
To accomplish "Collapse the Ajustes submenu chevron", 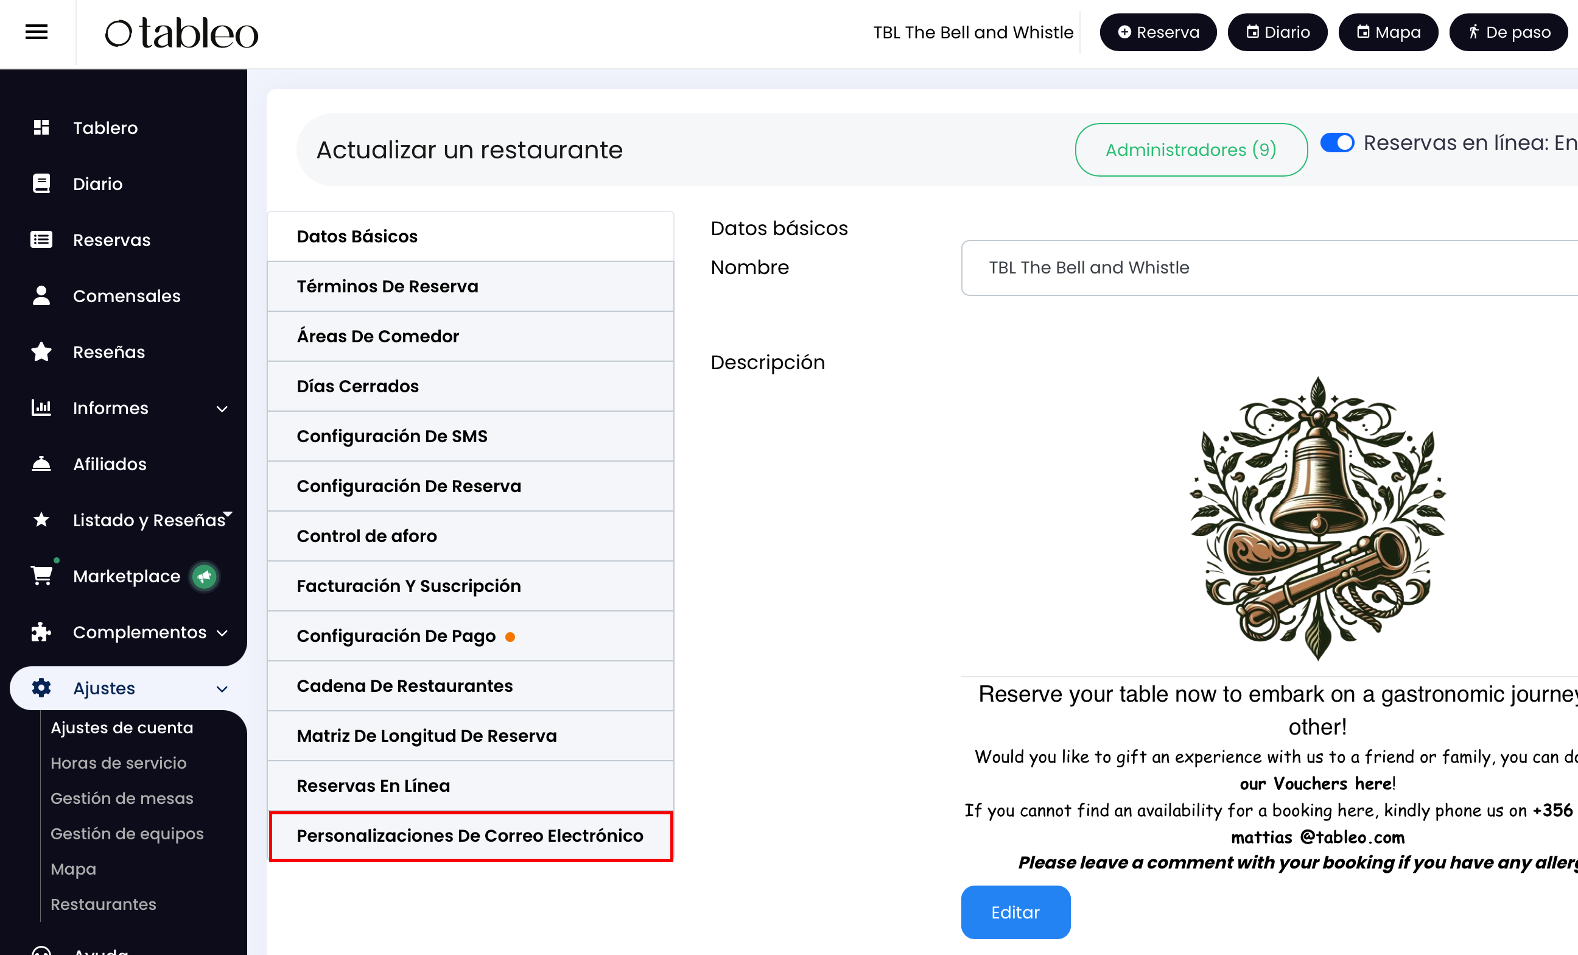I will (222, 689).
